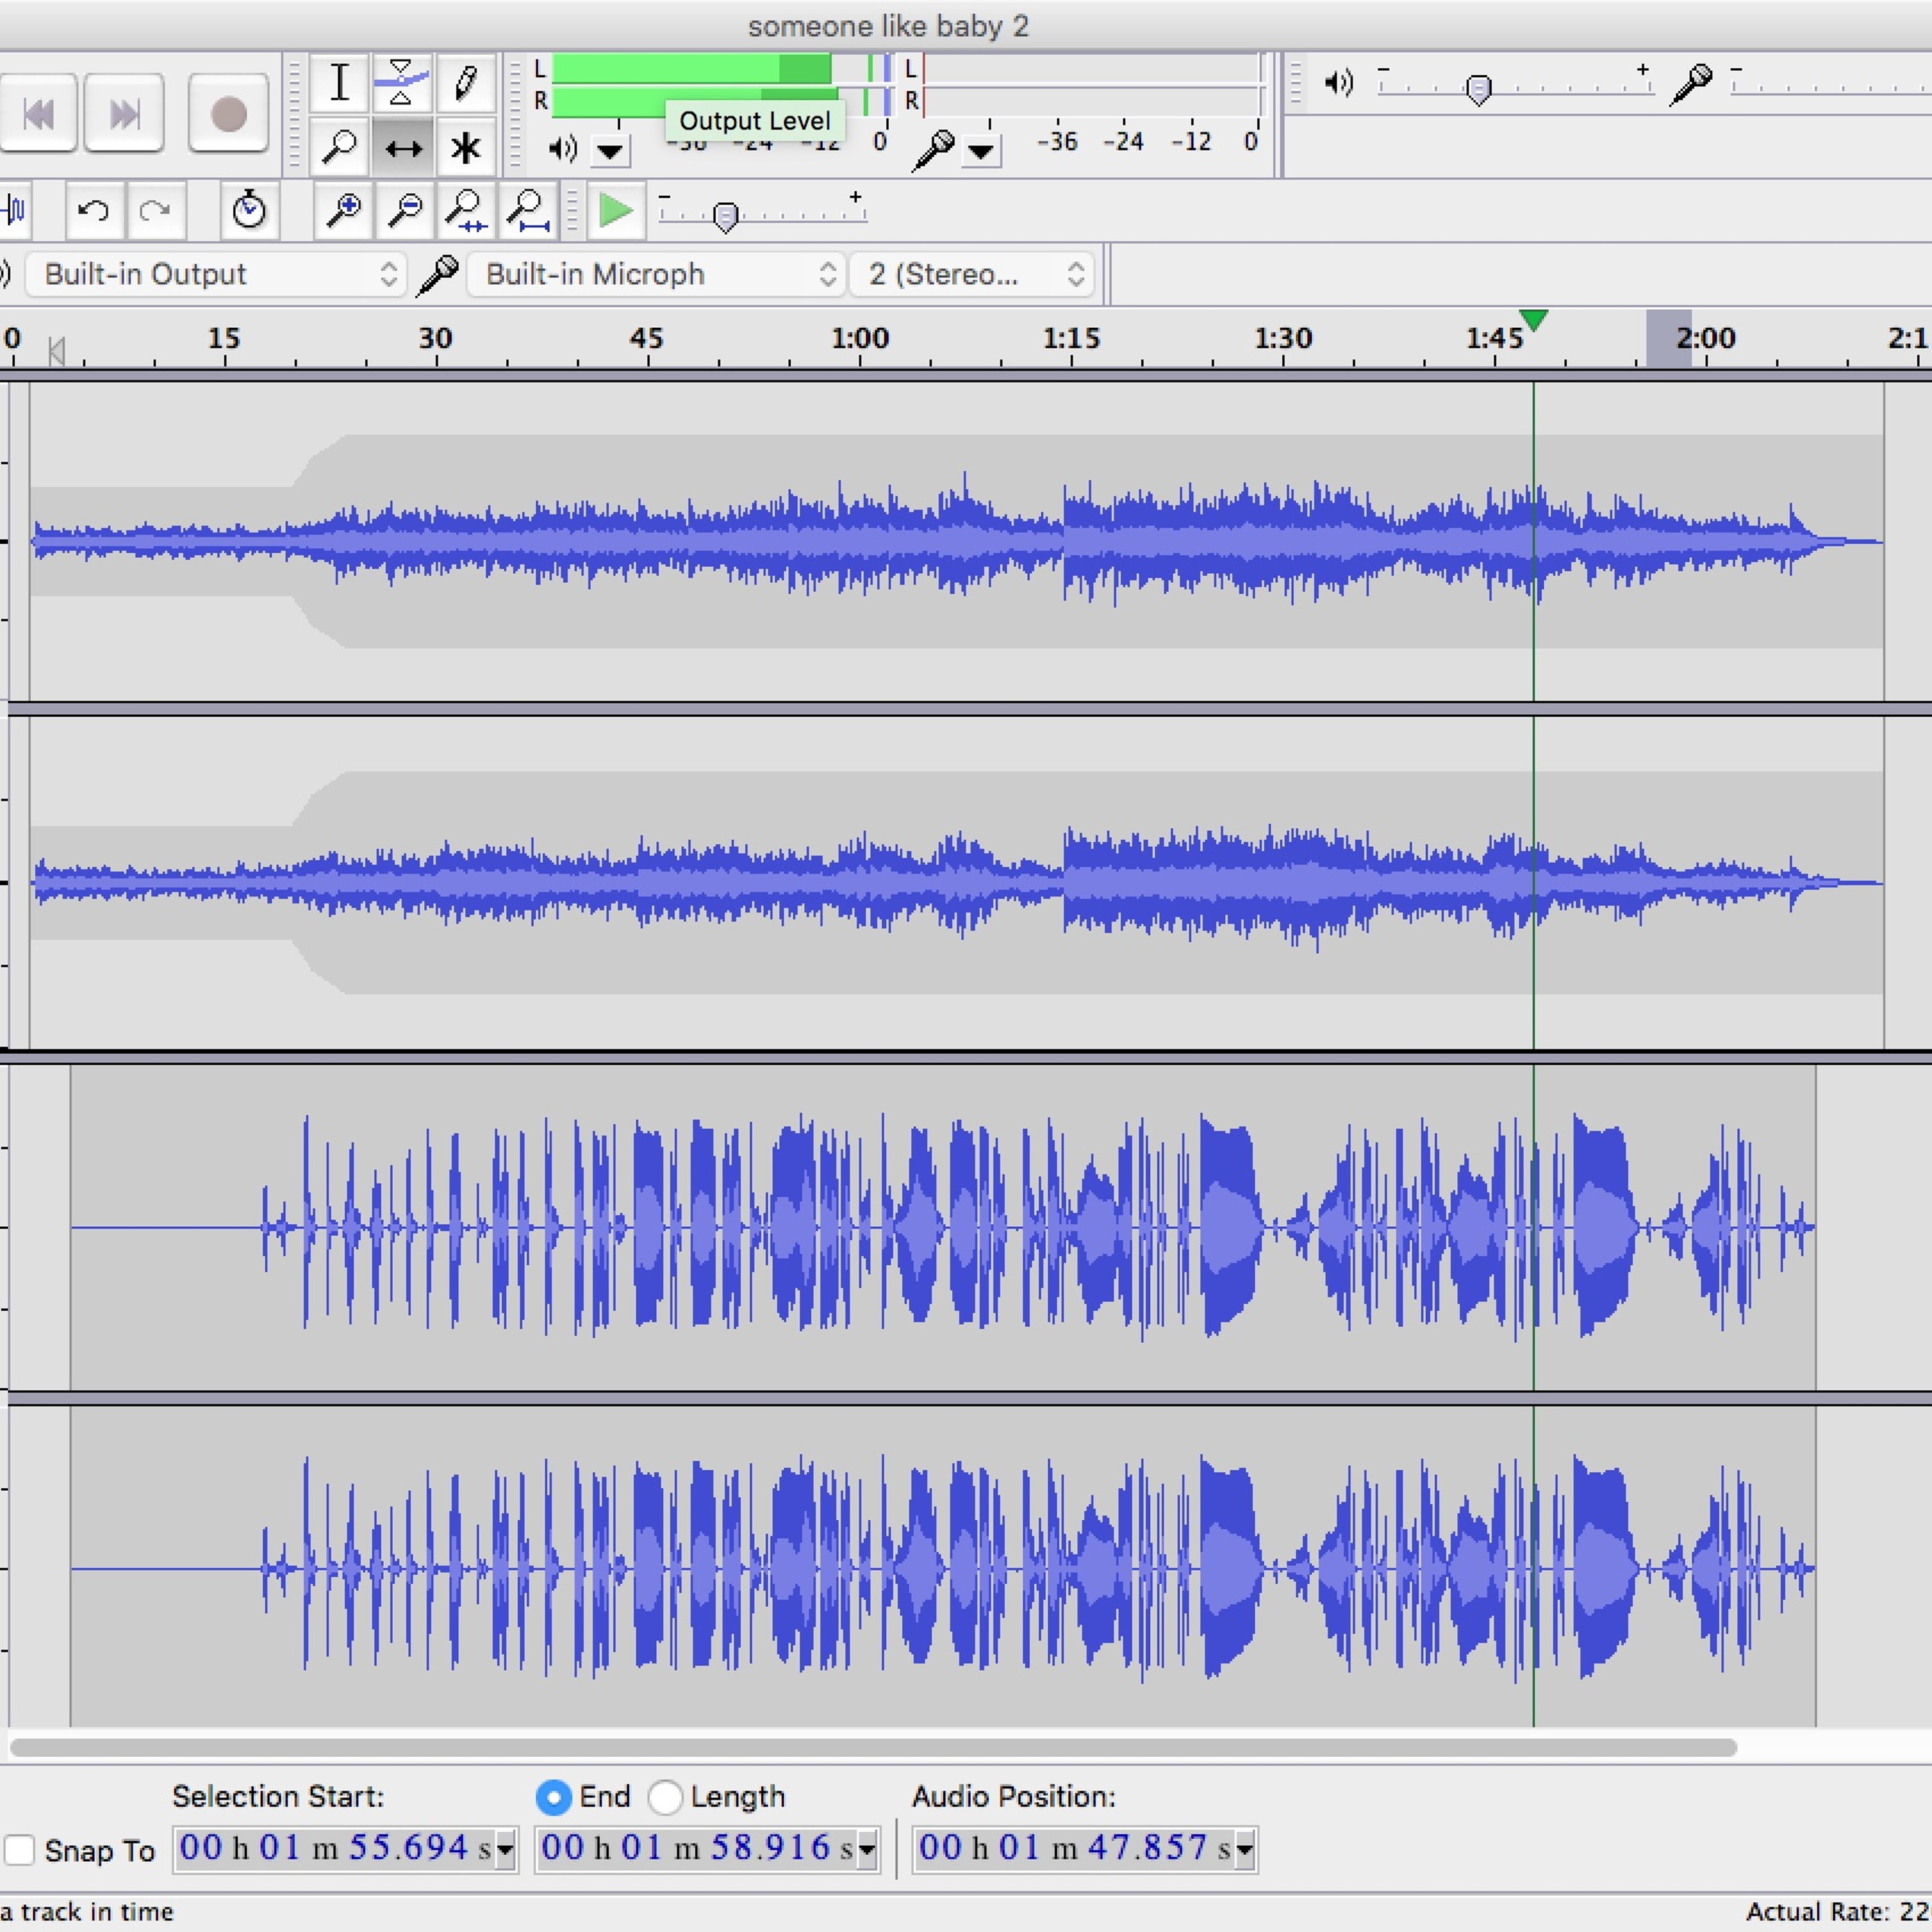Click the timeline start arrow marker
Image resolution: width=1932 pixels, height=1932 pixels.
click(x=57, y=350)
